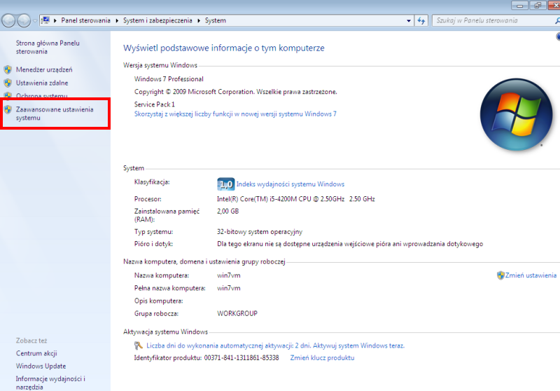The image size is (560, 391).
Task: Click the computer icon in the address bar
Action: [x=45, y=20]
